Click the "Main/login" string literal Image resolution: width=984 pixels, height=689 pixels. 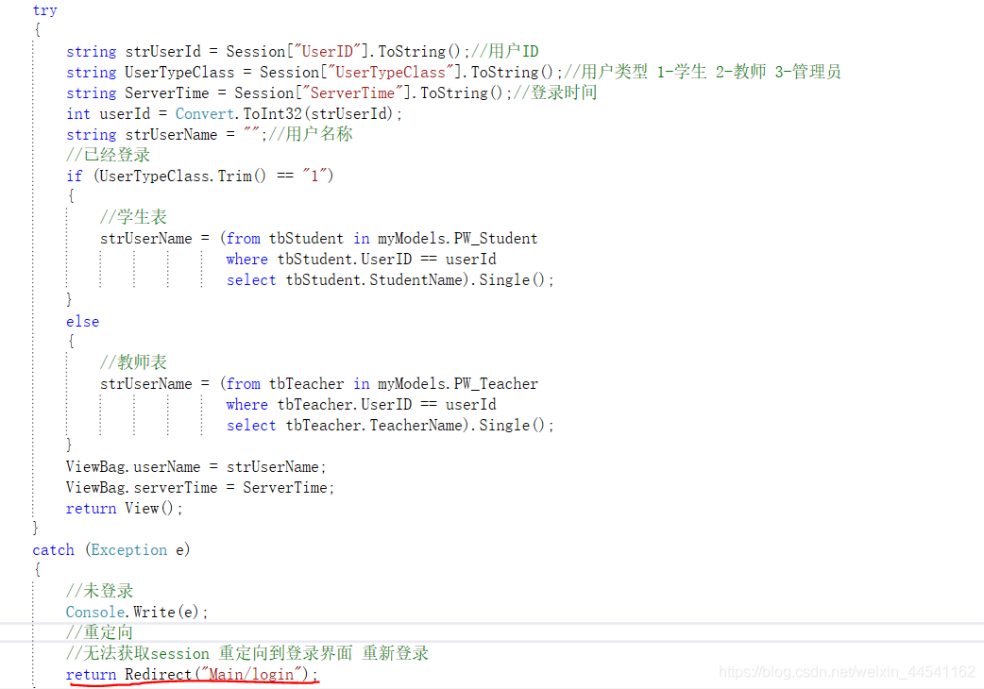coord(251,674)
